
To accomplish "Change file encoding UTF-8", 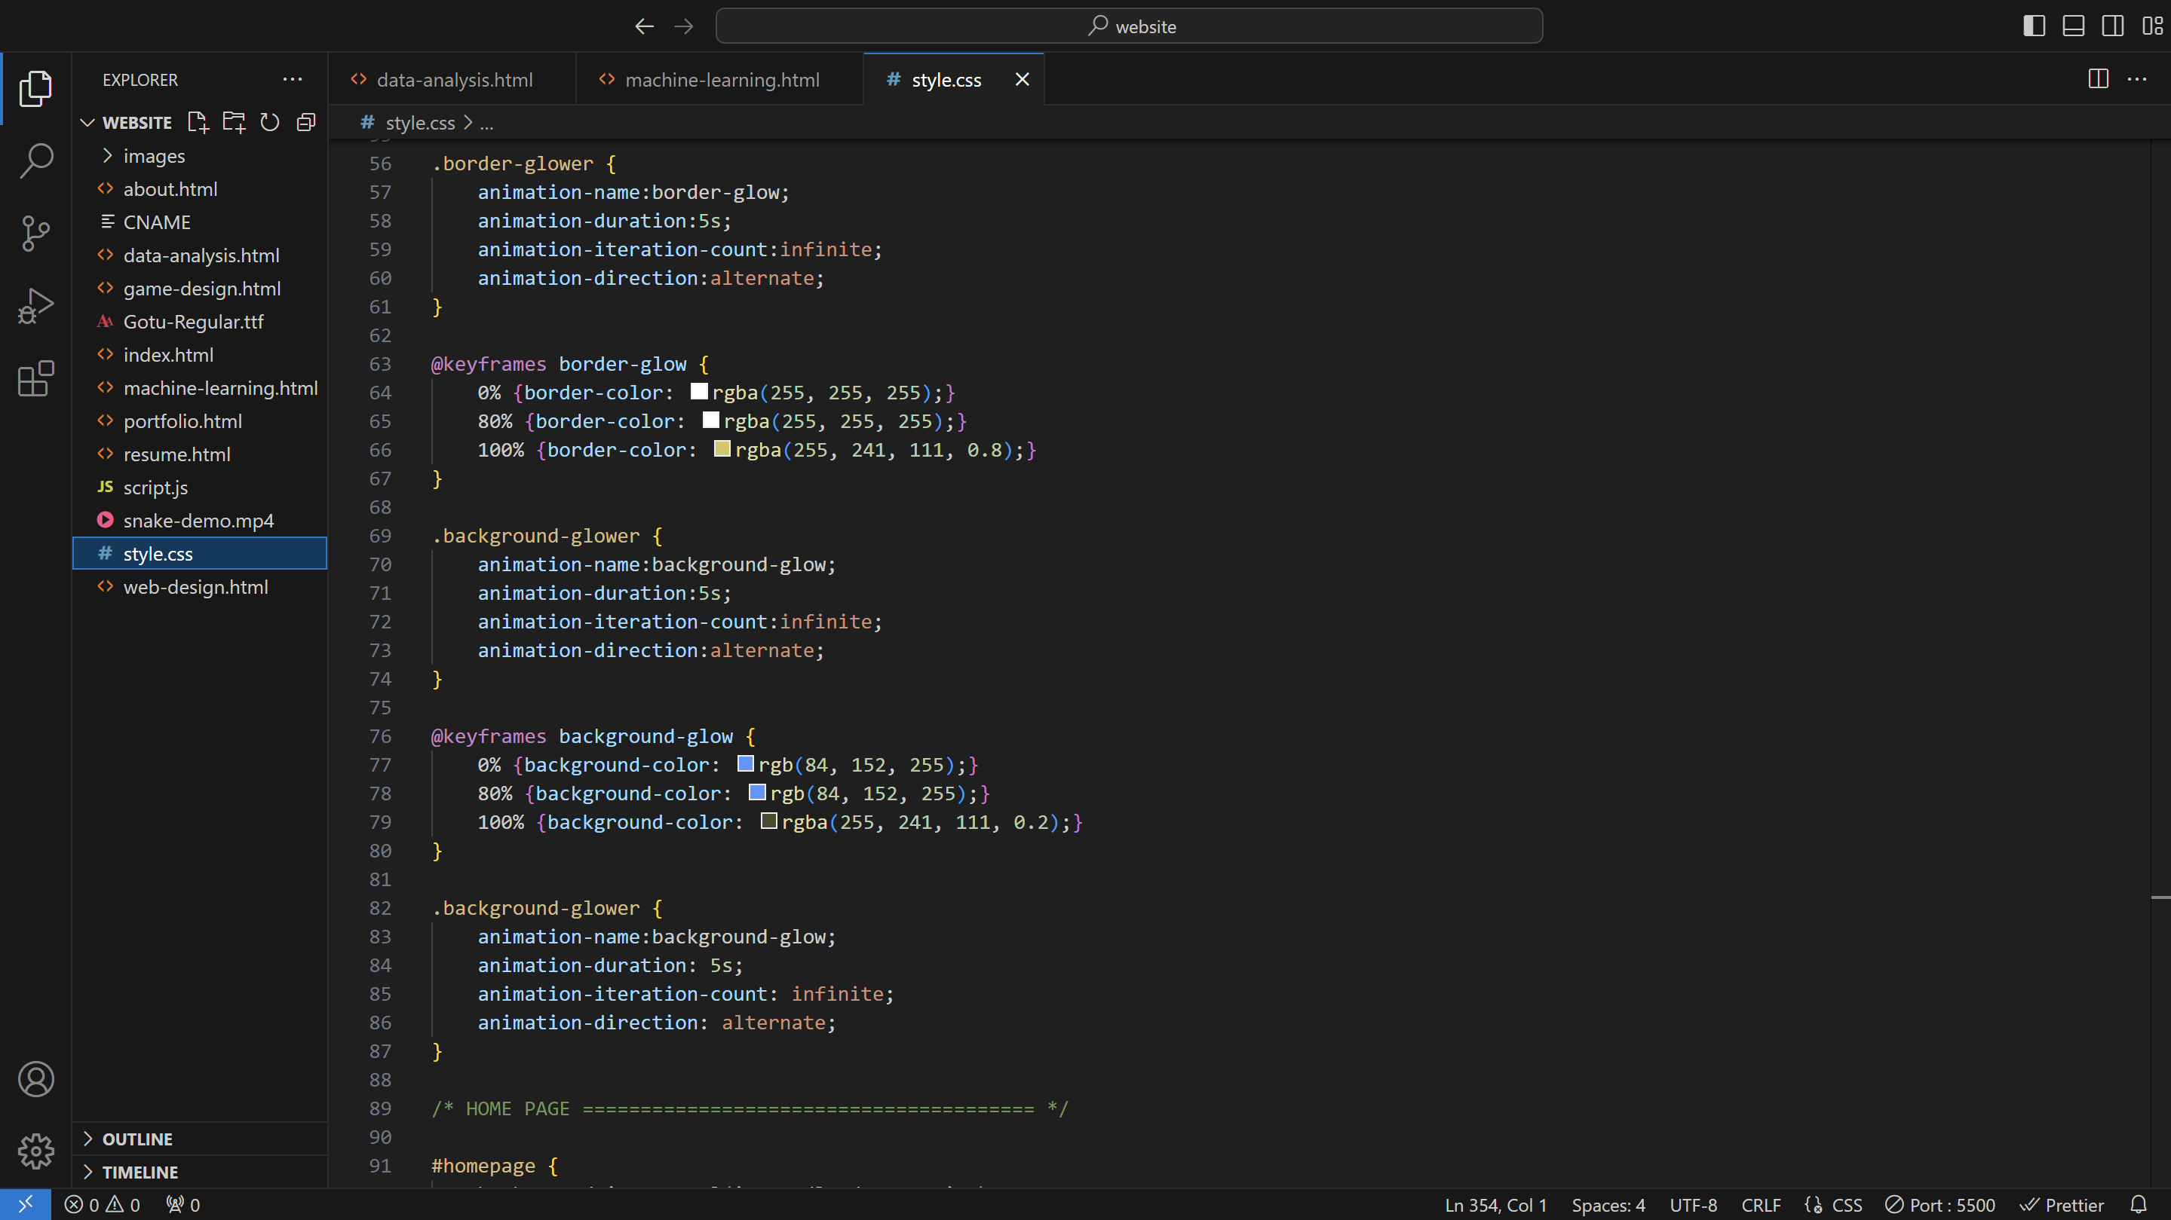I will 1693,1205.
